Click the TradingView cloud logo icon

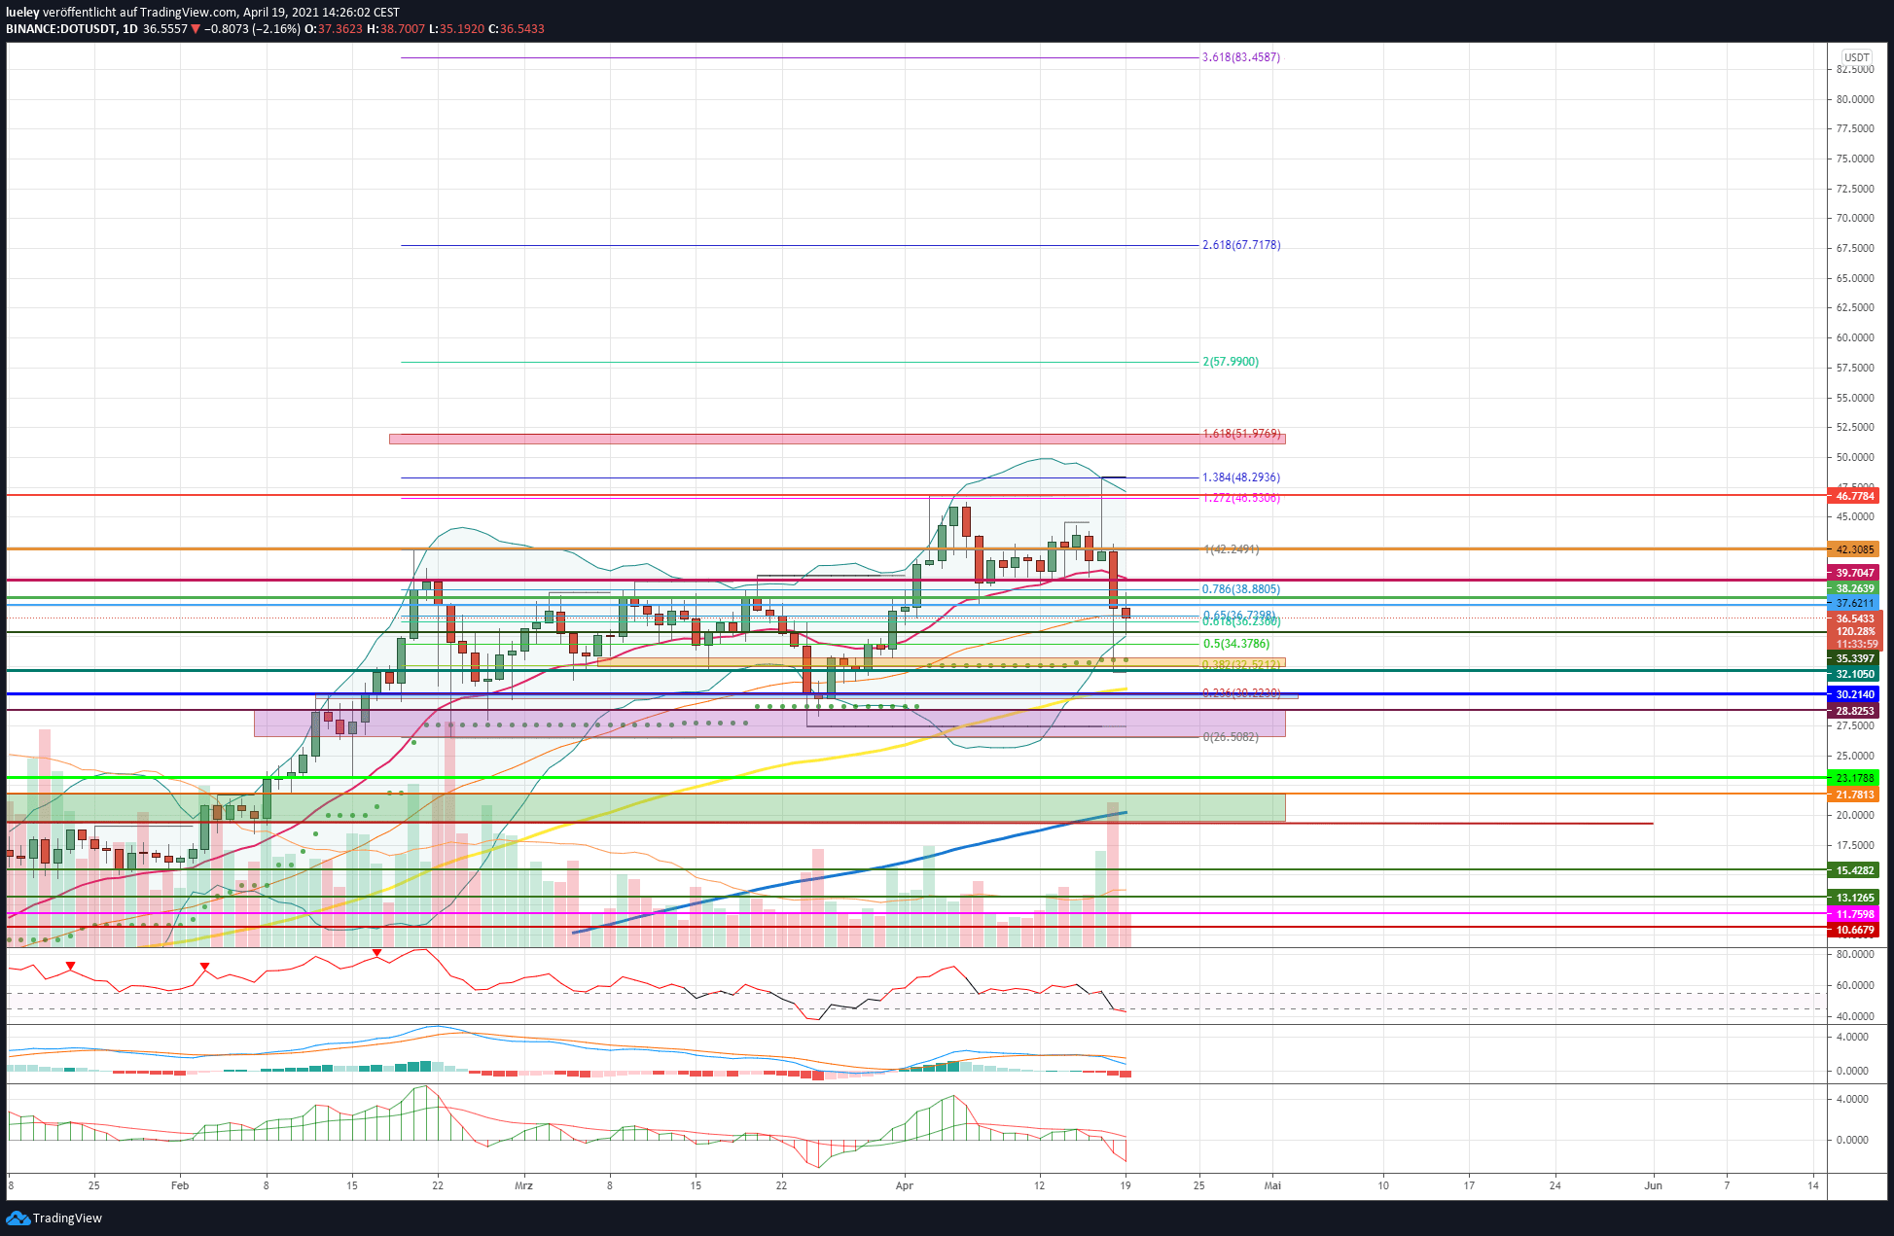tap(18, 1218)
